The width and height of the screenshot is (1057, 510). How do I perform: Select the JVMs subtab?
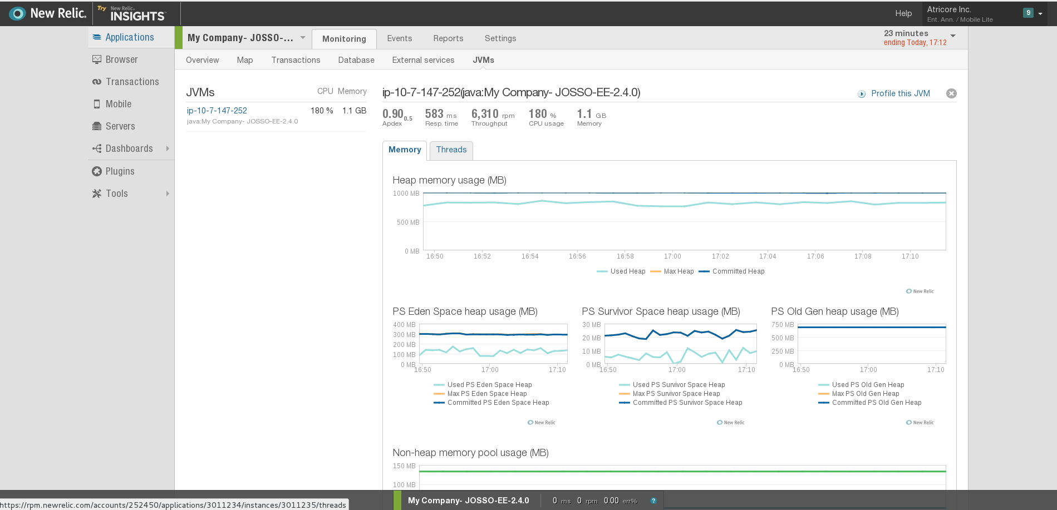tap(483, 60)
